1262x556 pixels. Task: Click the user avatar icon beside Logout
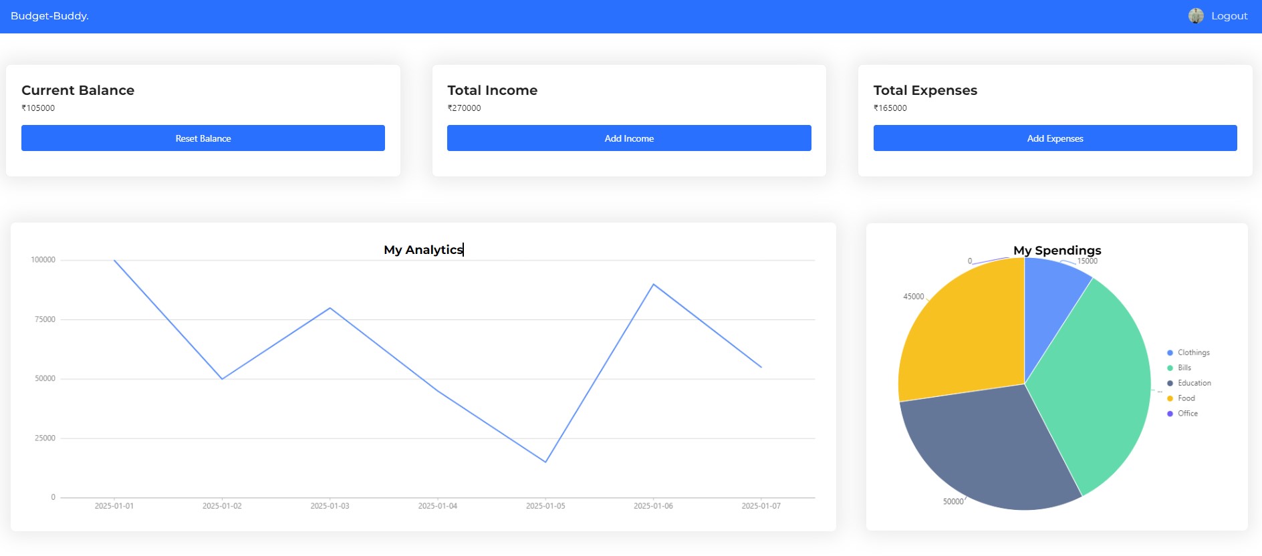tap(1196, 16)
